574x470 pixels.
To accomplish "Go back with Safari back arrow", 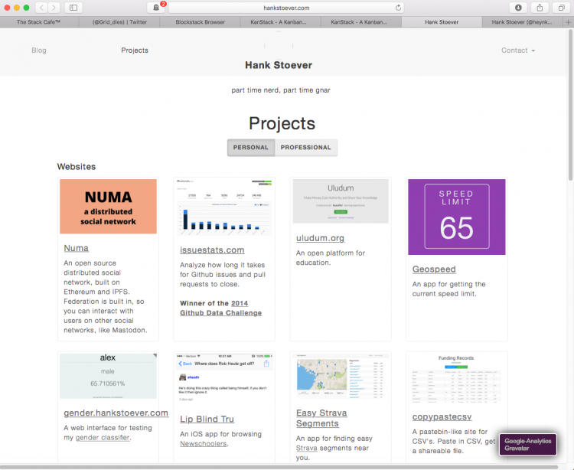I will pyautogui.click(x=41, y=8).
